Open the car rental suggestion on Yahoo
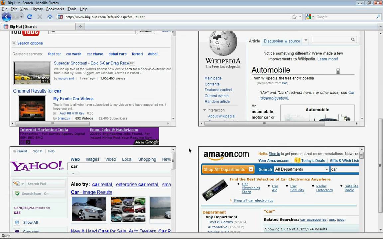This screenshot has height=239, width=383. pos(102,185)
